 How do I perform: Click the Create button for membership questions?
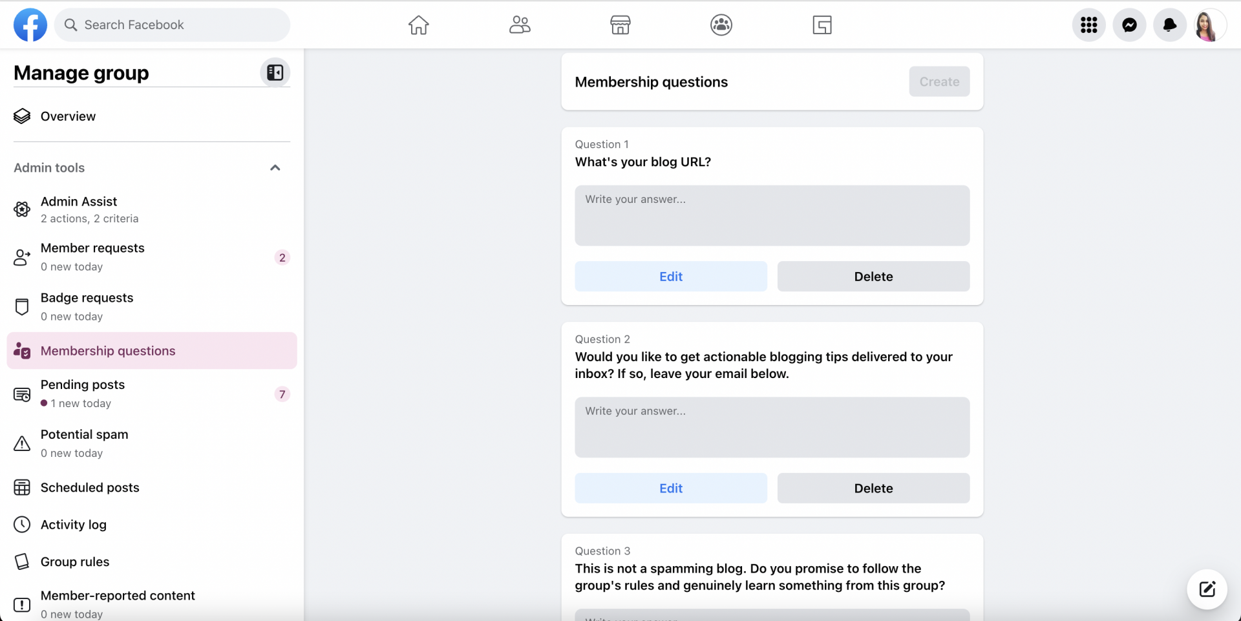[x=939, y=81]
